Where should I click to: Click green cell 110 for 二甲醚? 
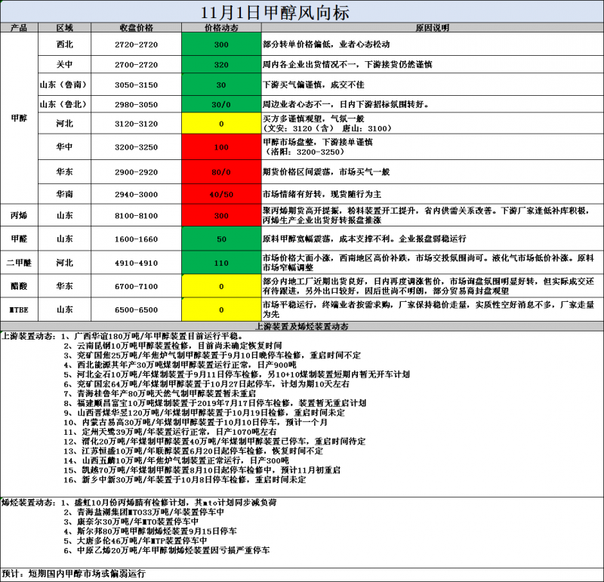(221, 263)
